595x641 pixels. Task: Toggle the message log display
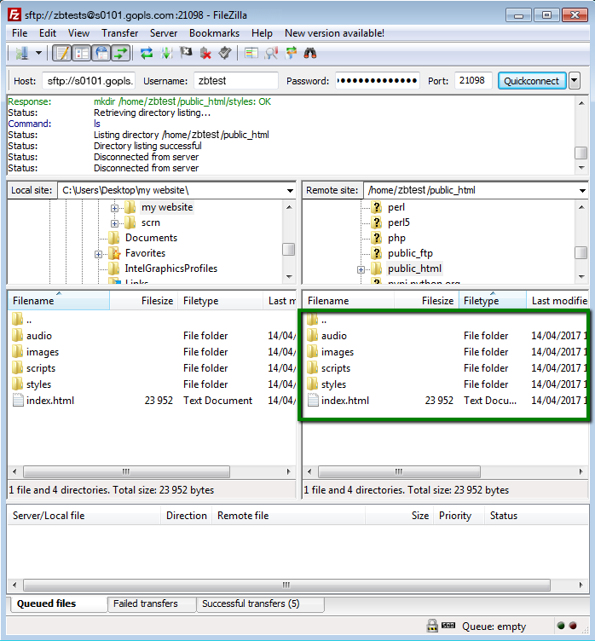point(62,53)
